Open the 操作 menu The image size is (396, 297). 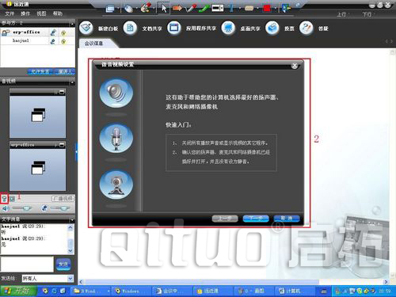25,13
